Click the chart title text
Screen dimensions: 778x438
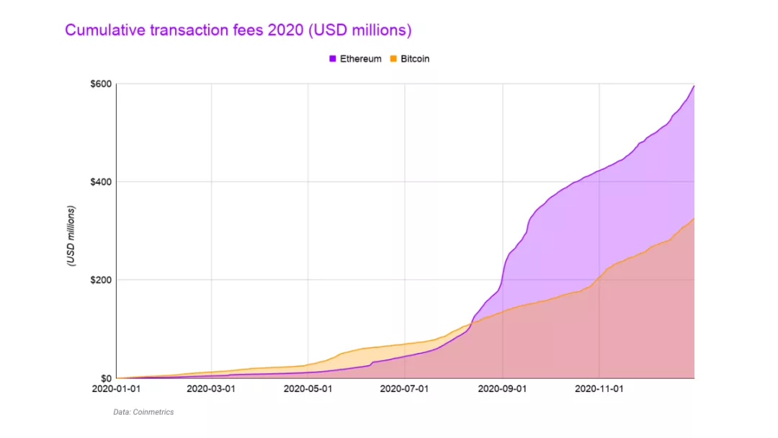(238, 30)
